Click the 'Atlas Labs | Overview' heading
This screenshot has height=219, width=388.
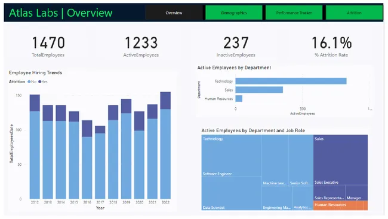(x=61, y=13)
